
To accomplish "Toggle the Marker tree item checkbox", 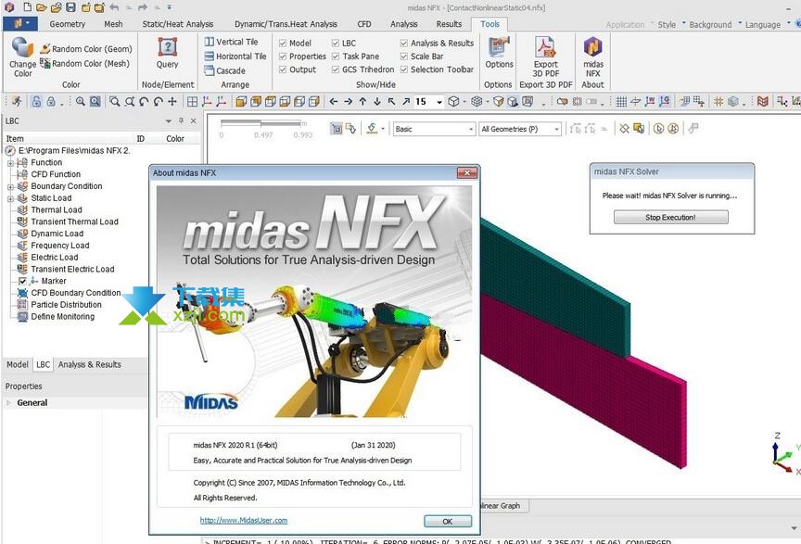I will [22, 281].
